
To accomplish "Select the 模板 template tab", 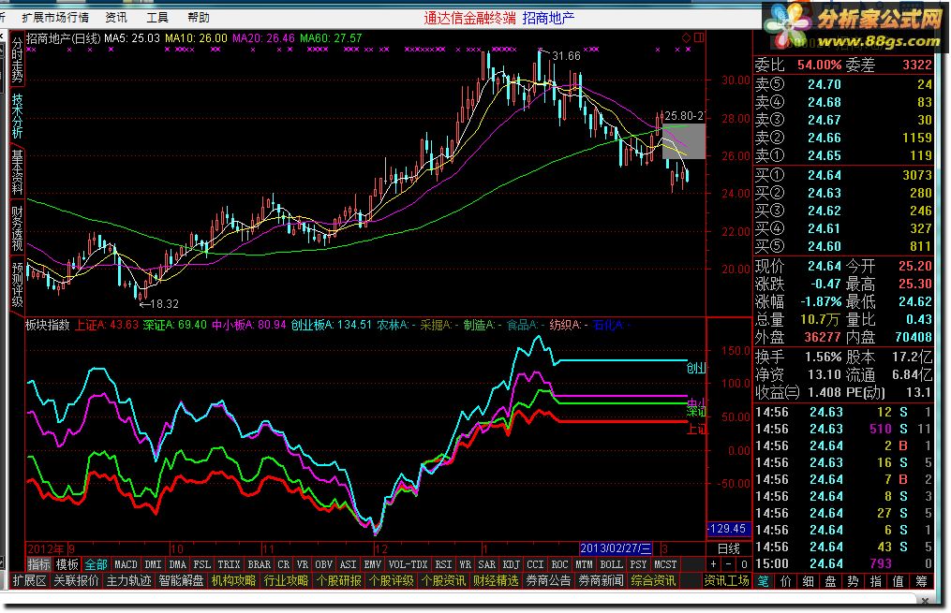I will coord(67,564).
